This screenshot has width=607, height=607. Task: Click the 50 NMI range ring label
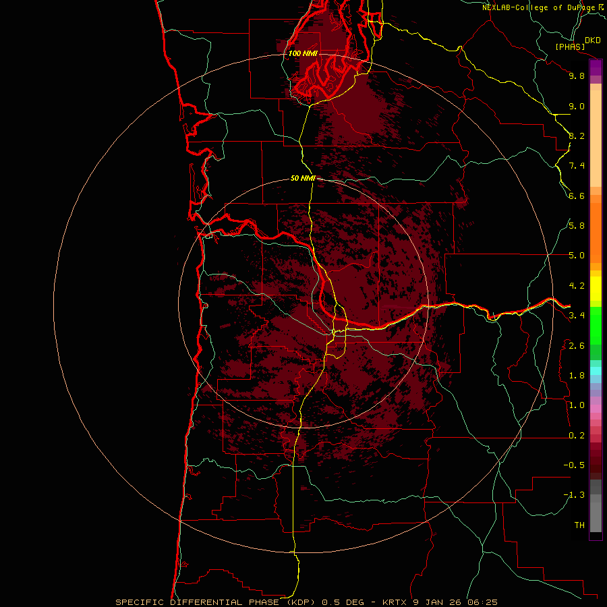coord(303,178)
